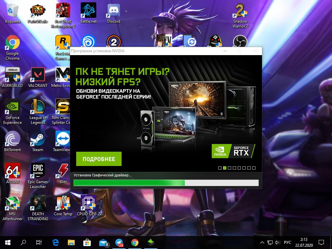
Task: Click the Final Fantasy XV desktop icon
Action: click(164, 41)
